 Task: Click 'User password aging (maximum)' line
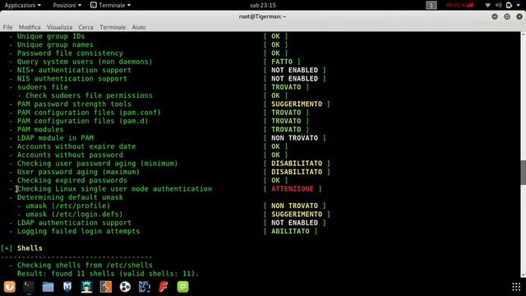[x=78, y=172]
